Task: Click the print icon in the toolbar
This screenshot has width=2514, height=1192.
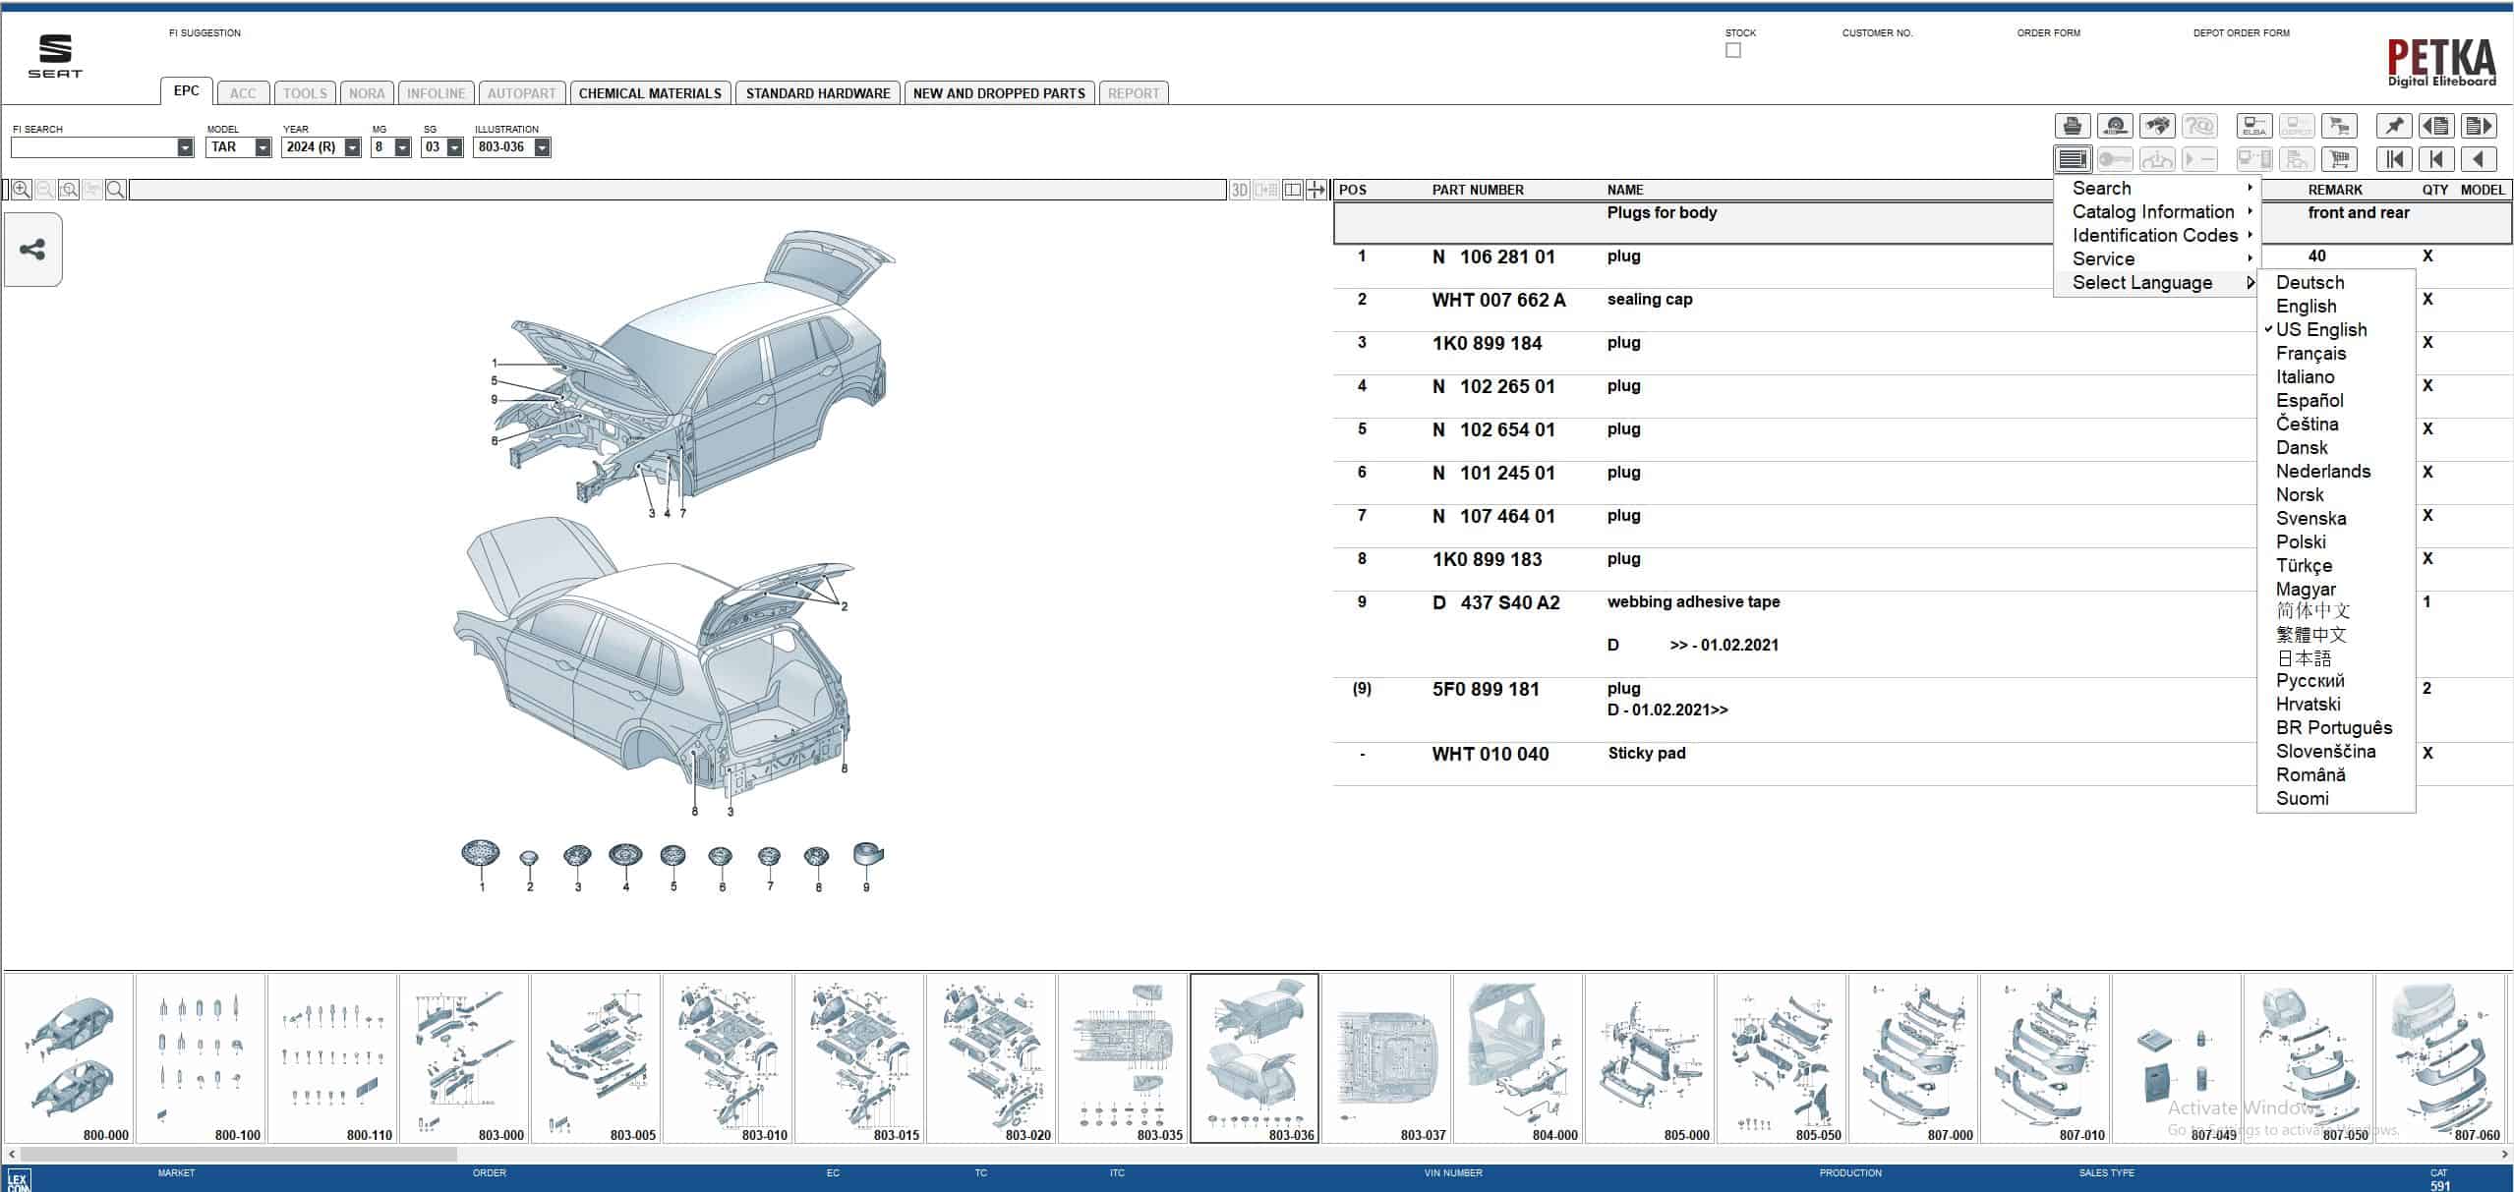Action: (x=2073, y=126)
